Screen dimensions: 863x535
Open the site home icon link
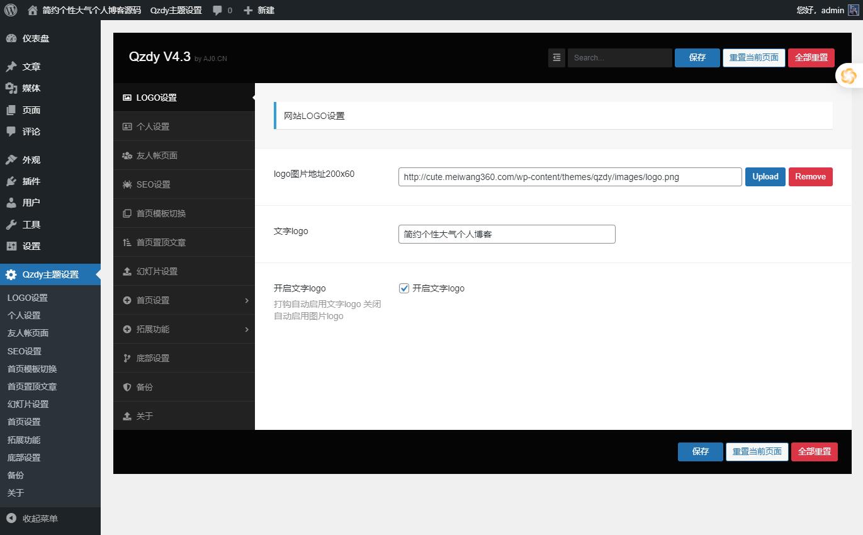[x=33, y=10]
